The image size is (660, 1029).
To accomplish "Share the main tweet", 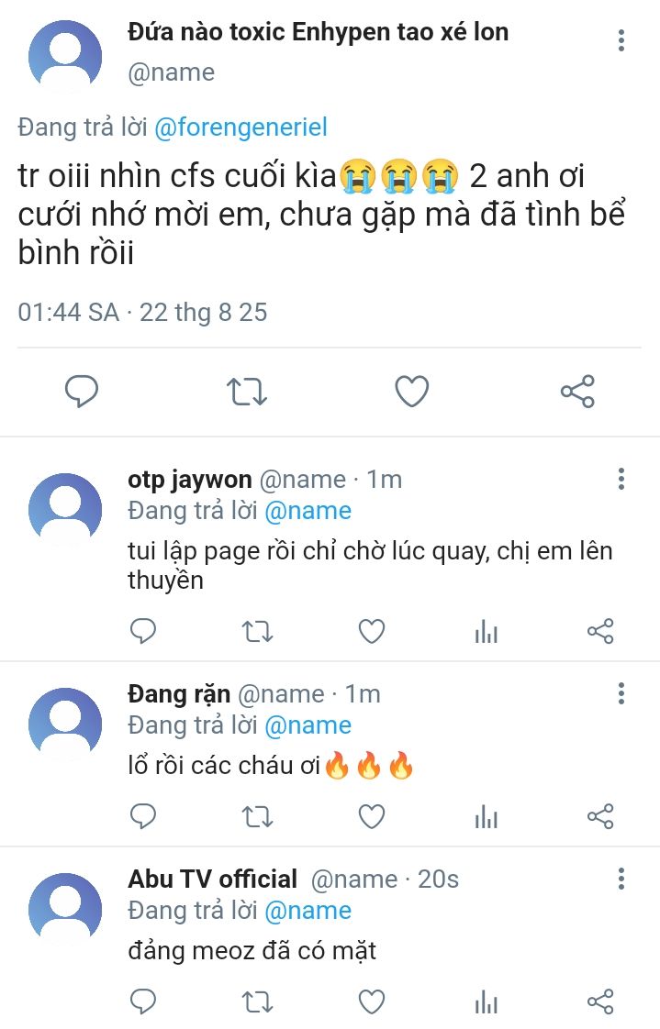I will pos(577,392).
